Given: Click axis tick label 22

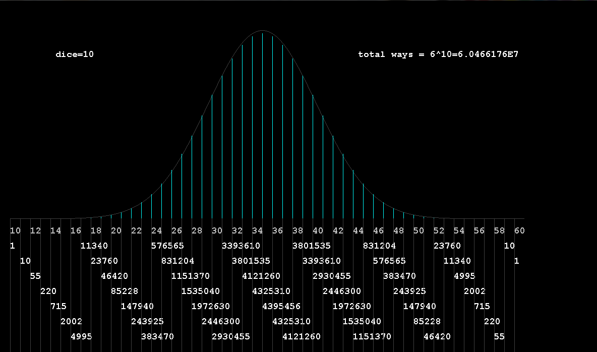Looking at the screenshot, I should pos(136,231).
